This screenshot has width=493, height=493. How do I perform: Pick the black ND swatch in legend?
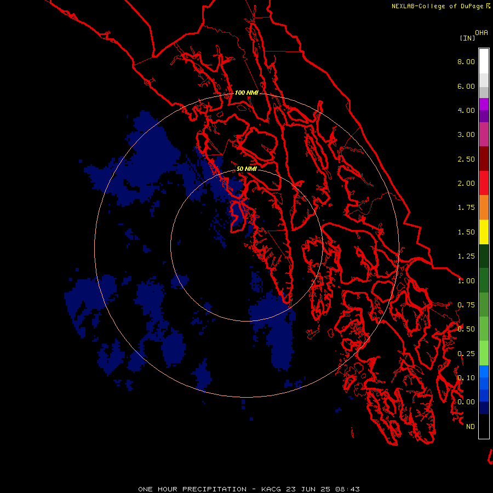pyautogui.click(x=484, y=426)
